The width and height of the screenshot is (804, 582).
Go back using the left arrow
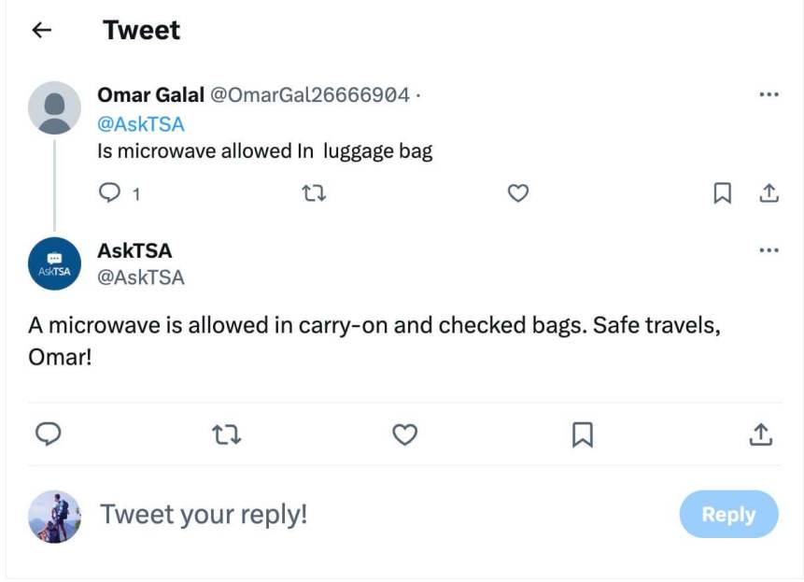41,31
